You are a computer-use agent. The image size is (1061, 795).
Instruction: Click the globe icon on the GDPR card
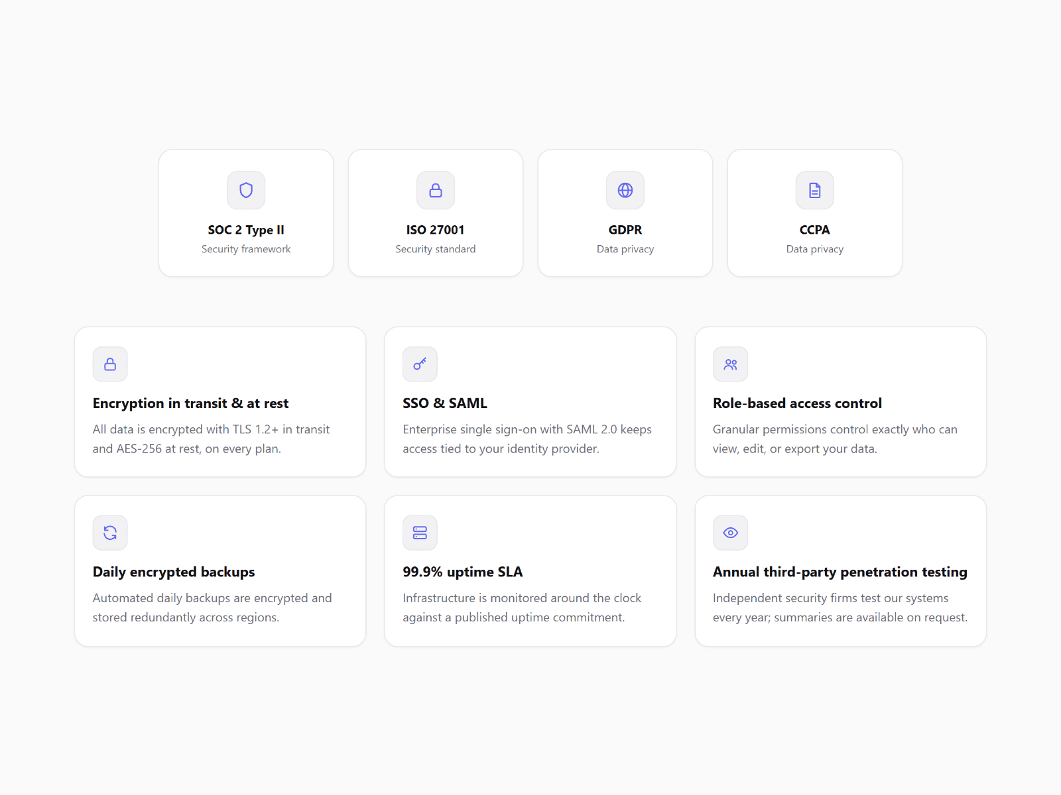point(625,190)
